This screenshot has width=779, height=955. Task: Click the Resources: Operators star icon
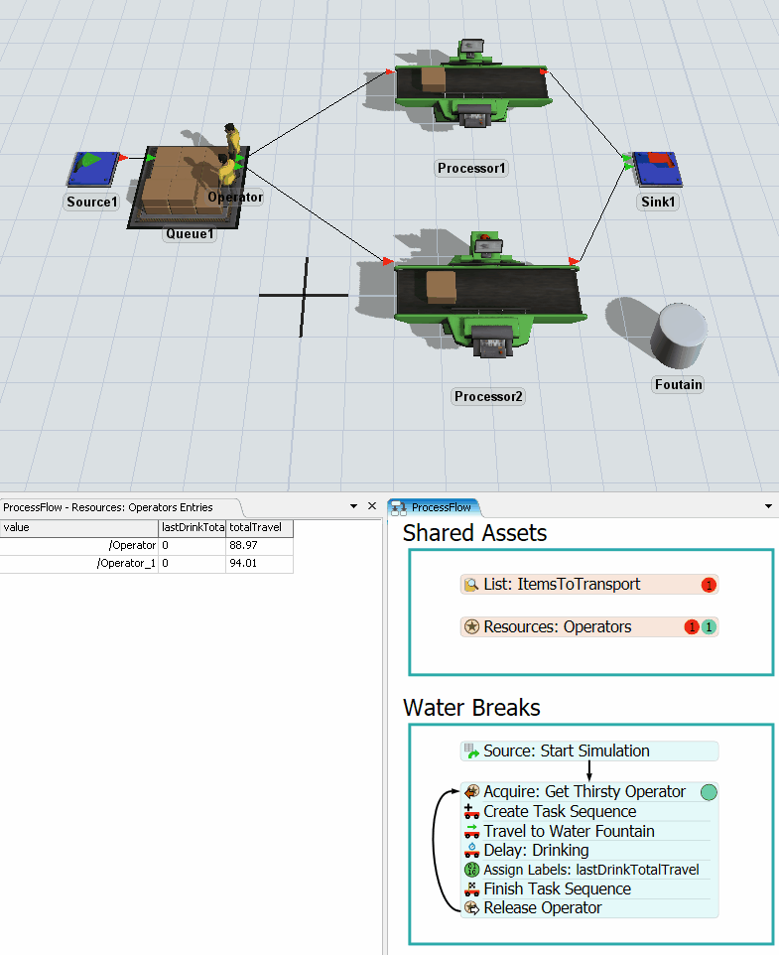pos(471,627)
